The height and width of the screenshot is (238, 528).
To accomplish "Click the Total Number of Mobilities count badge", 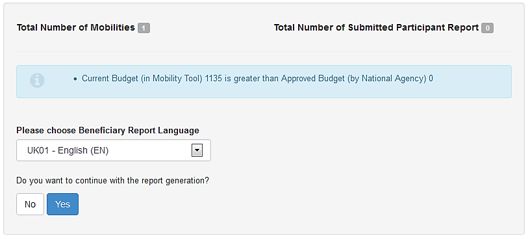I will point(144,28).
